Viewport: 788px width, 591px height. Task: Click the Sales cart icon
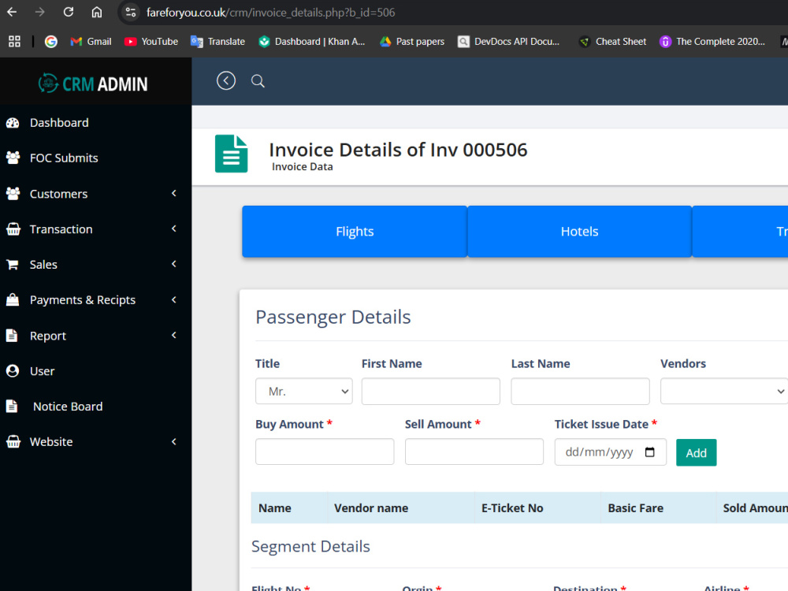point(13,264)
